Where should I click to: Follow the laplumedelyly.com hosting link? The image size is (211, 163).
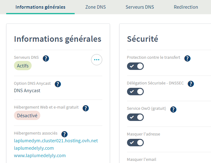pos(34,148)
